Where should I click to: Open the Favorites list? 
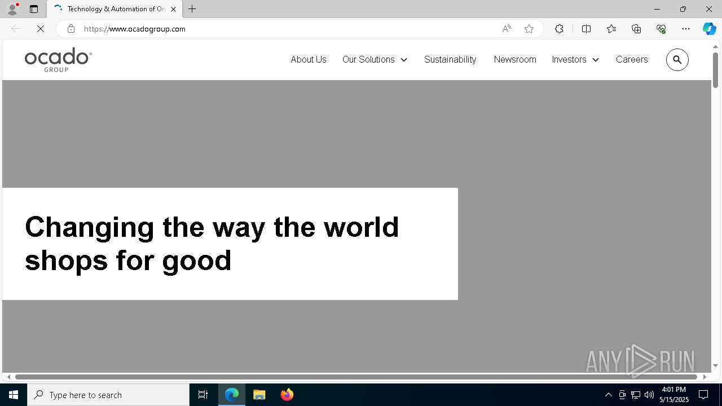point(611,29)
